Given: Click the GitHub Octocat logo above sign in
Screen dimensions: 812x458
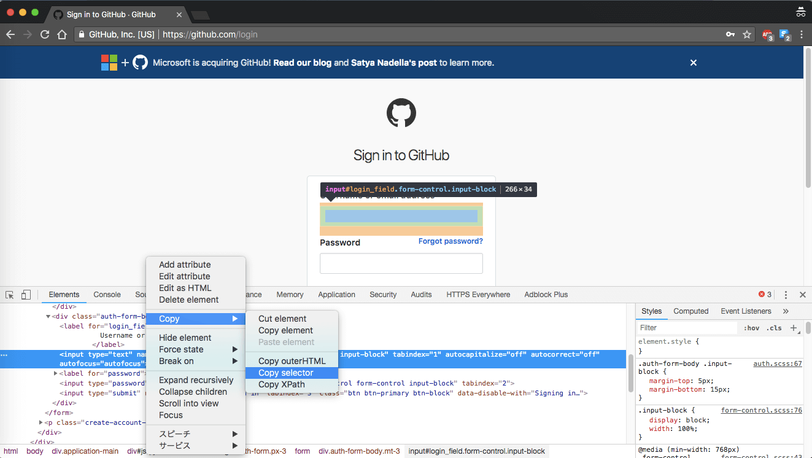Looking at the screenshot, I should coord(401,114).
